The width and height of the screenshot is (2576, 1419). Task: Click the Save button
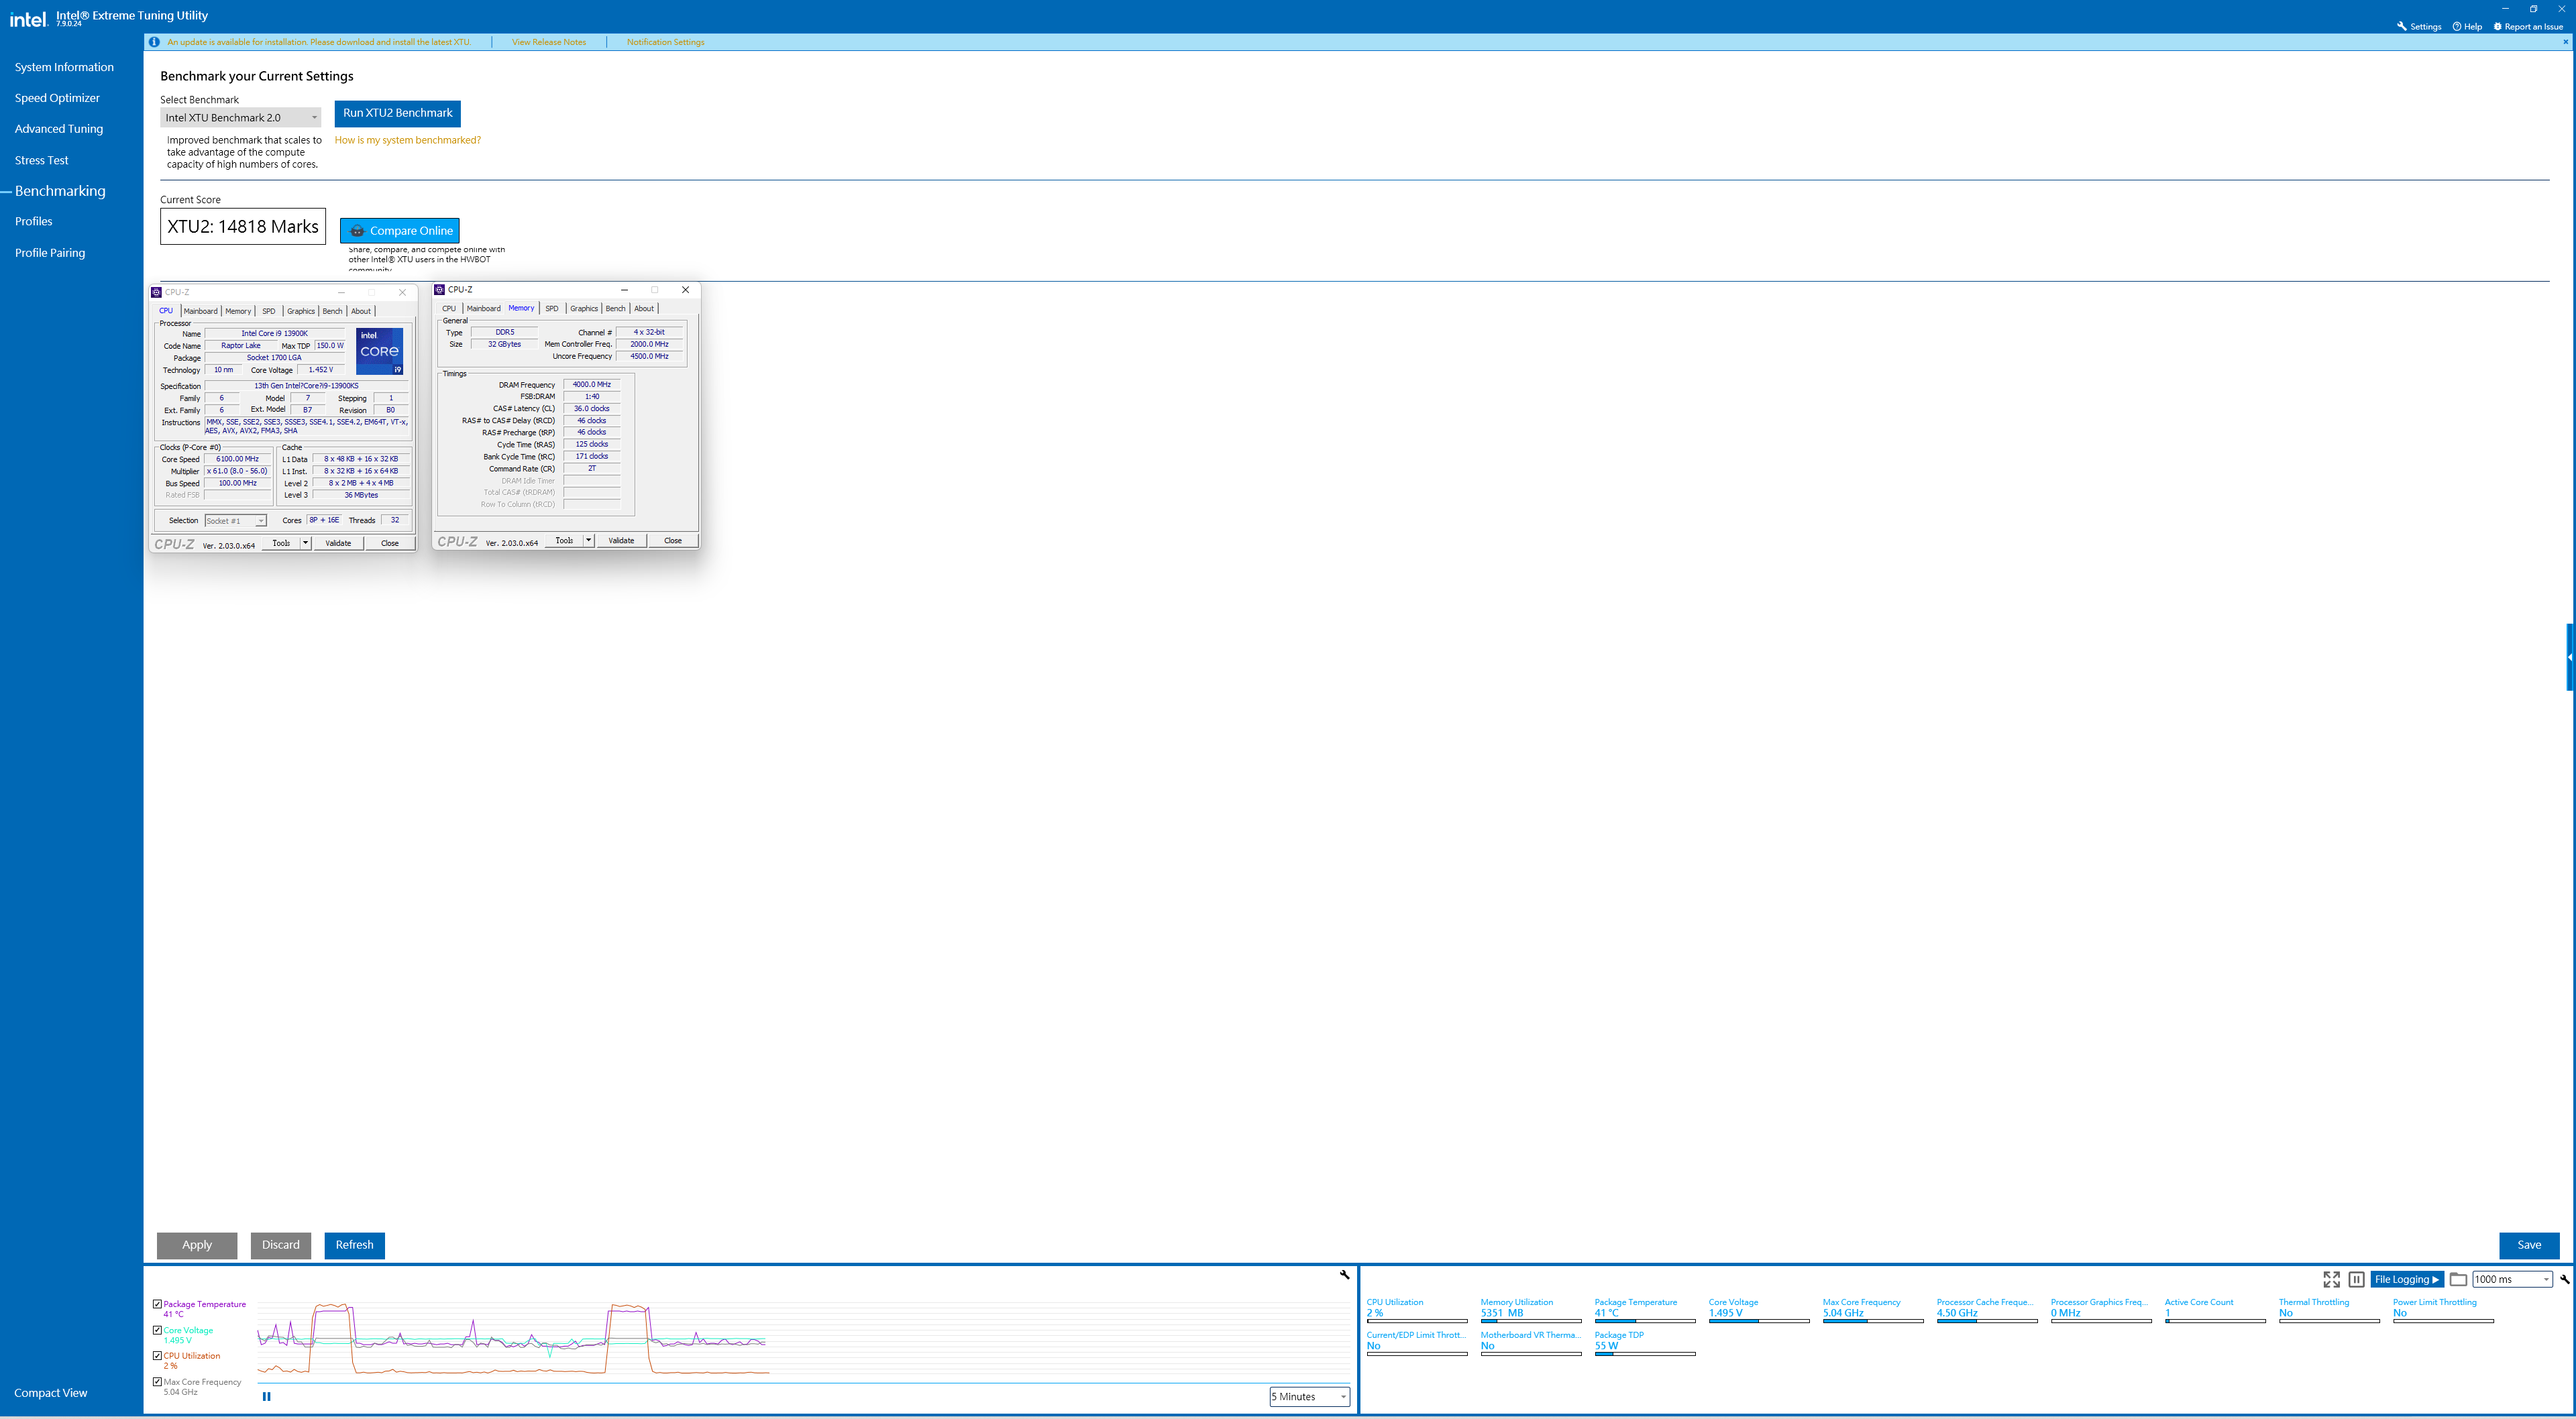[2529, 1245]
